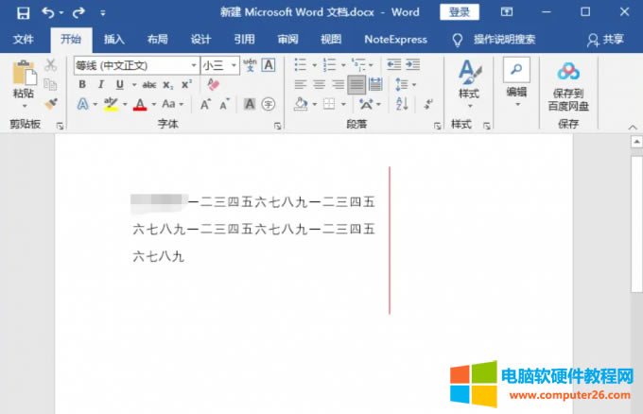Click the Format Painter brush icon
The width and height of the screenshot is (643, 414).
tap(50, 102)
